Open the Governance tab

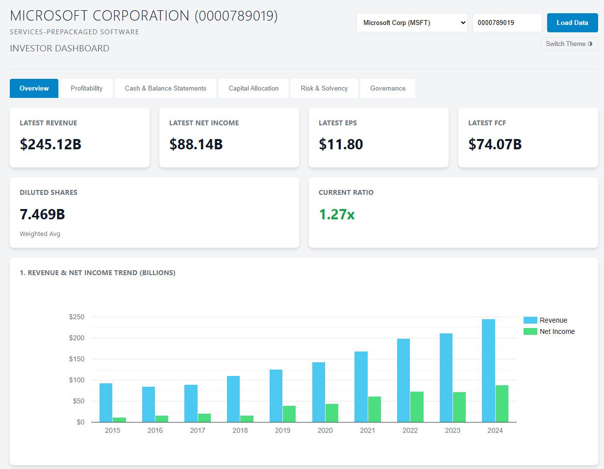click(x=387, y=88)
